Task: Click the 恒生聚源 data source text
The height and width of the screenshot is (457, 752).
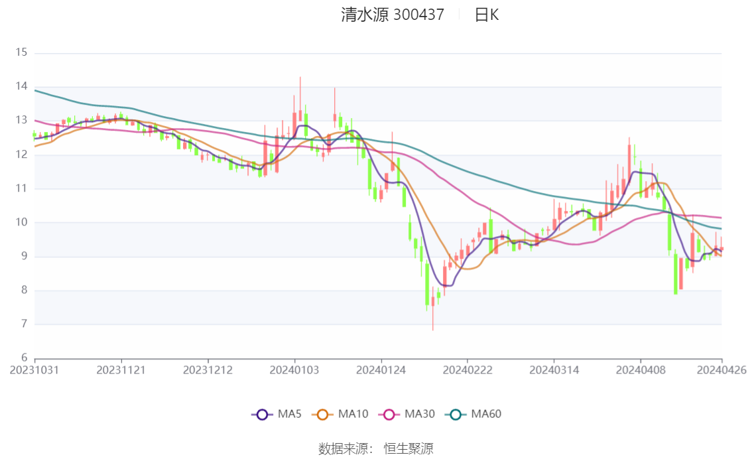Action: [408, 449]
